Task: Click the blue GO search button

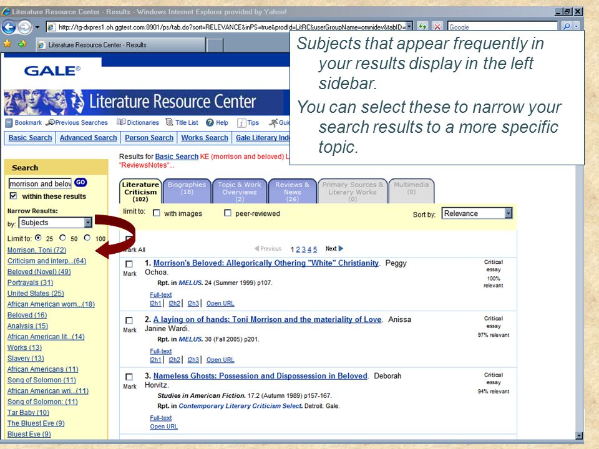Action: [x=80, y=183]
